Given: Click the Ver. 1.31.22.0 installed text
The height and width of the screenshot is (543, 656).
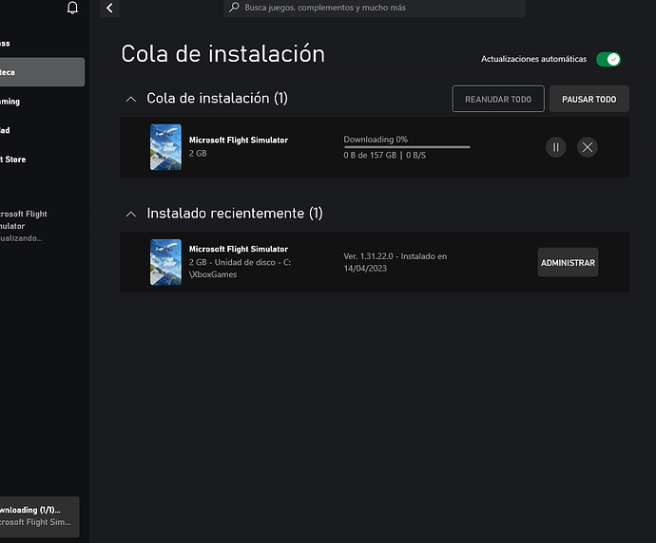Looking at the screenshot, I should pyautogui.click(x=395, y=262).
